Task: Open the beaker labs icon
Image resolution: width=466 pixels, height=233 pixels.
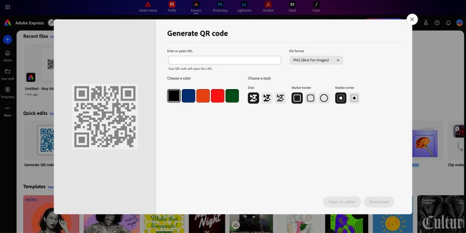Action: 426,23
